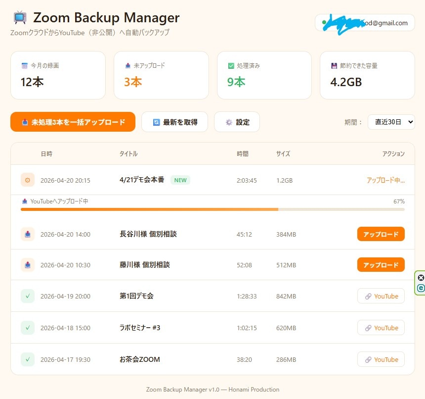Click the green checkmark icon in 処理済み card
Image resolution: width=425 pixels, height=399 pixels.
click(x=231, y=66)
